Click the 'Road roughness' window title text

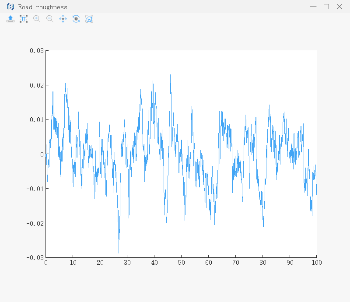[43, 7]
